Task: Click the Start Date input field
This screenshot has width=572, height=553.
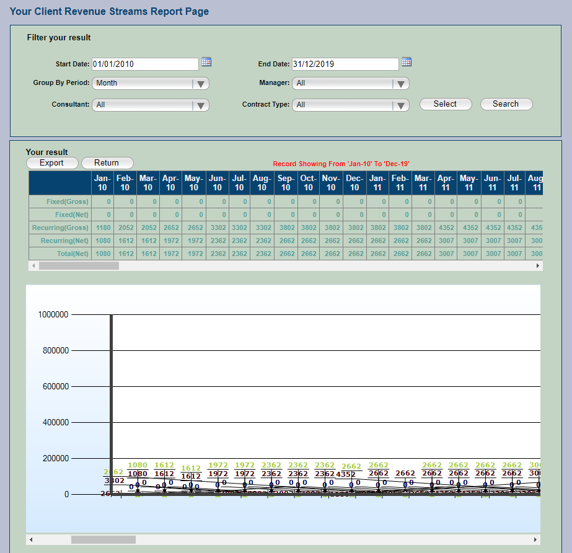Action: tap(145, 64)
